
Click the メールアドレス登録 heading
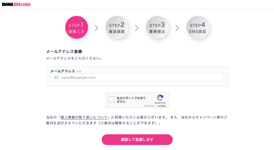(64, 52)
